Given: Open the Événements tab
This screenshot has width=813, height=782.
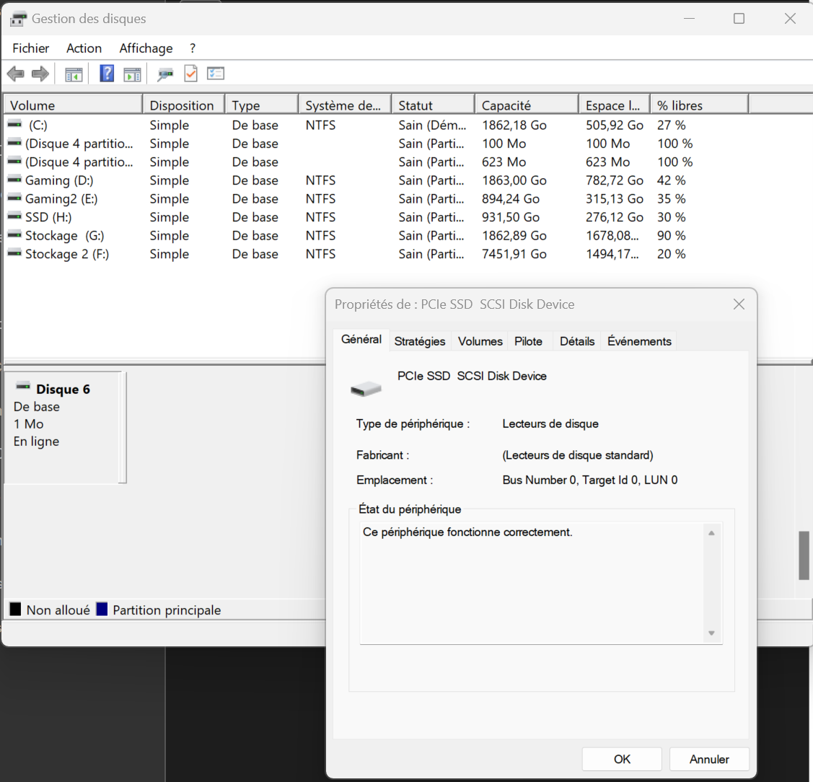Looking at the screenshot, I should coord(639,341).
